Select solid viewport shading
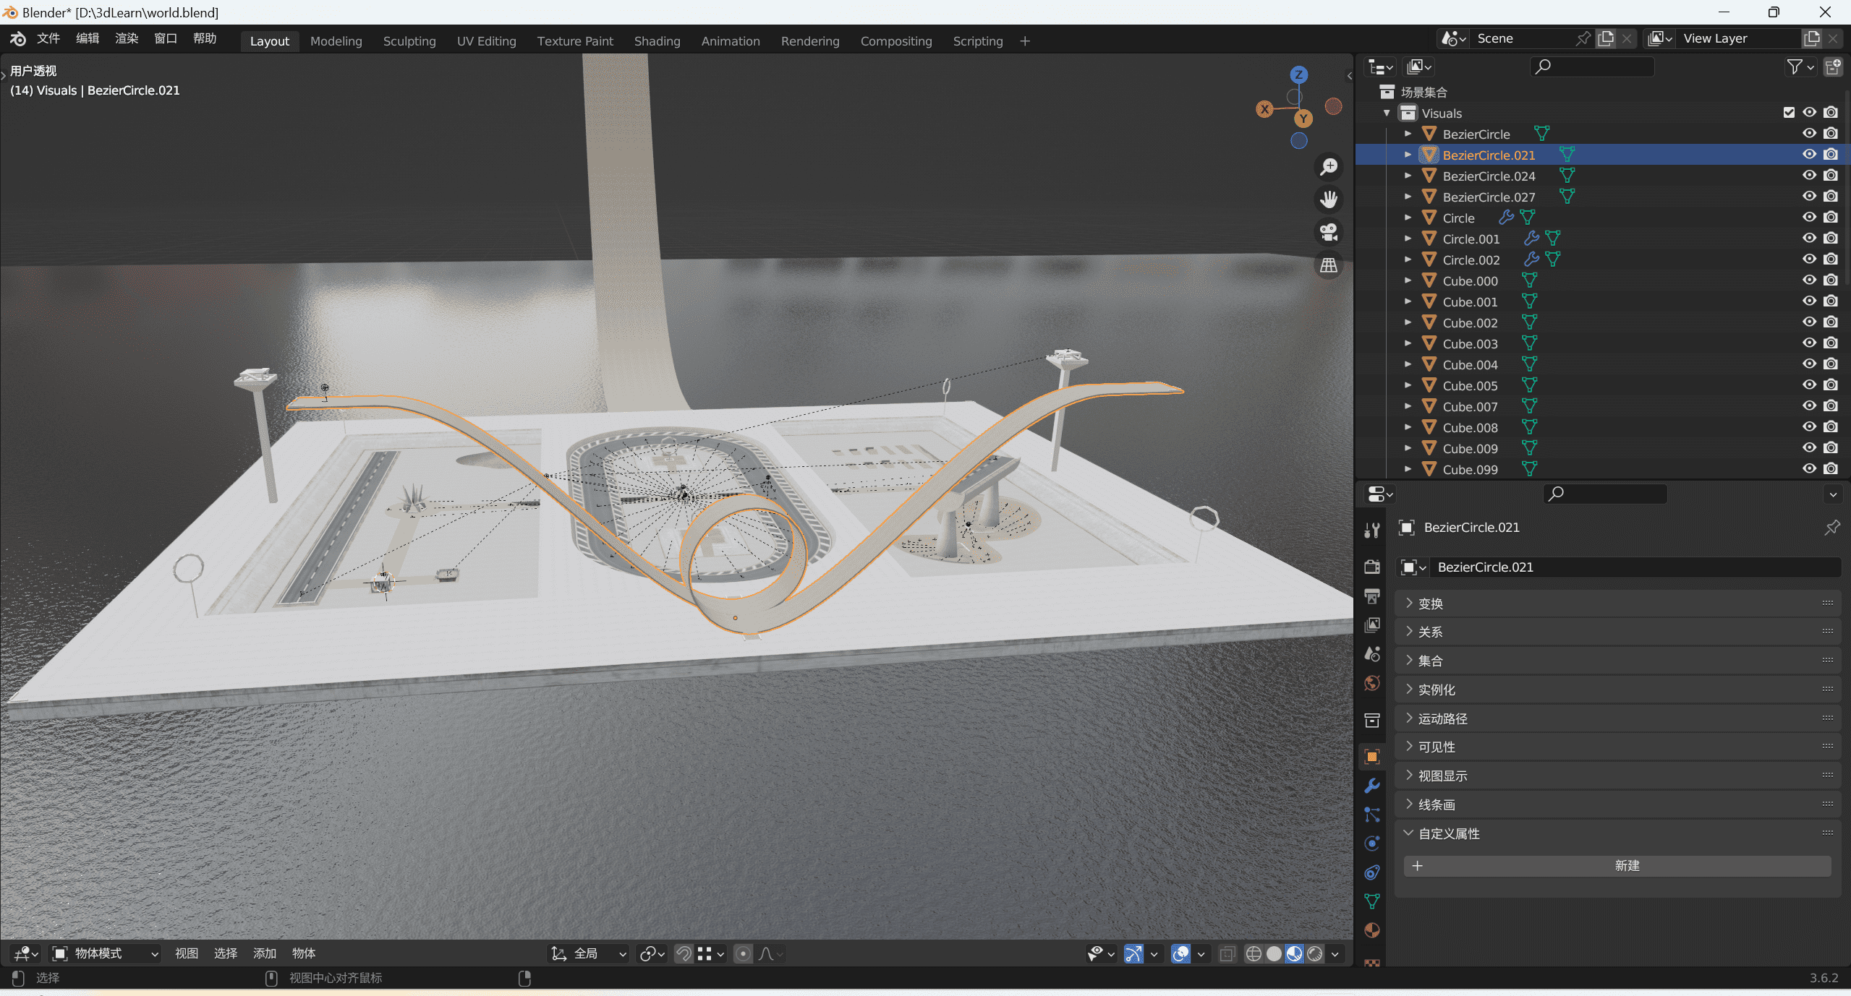Viewport: 1851px width, 996px height. 1275,954
